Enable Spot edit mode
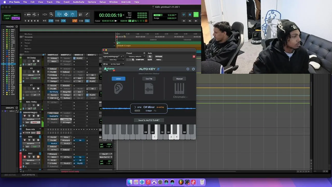The image size is (332, 187). 16,16
